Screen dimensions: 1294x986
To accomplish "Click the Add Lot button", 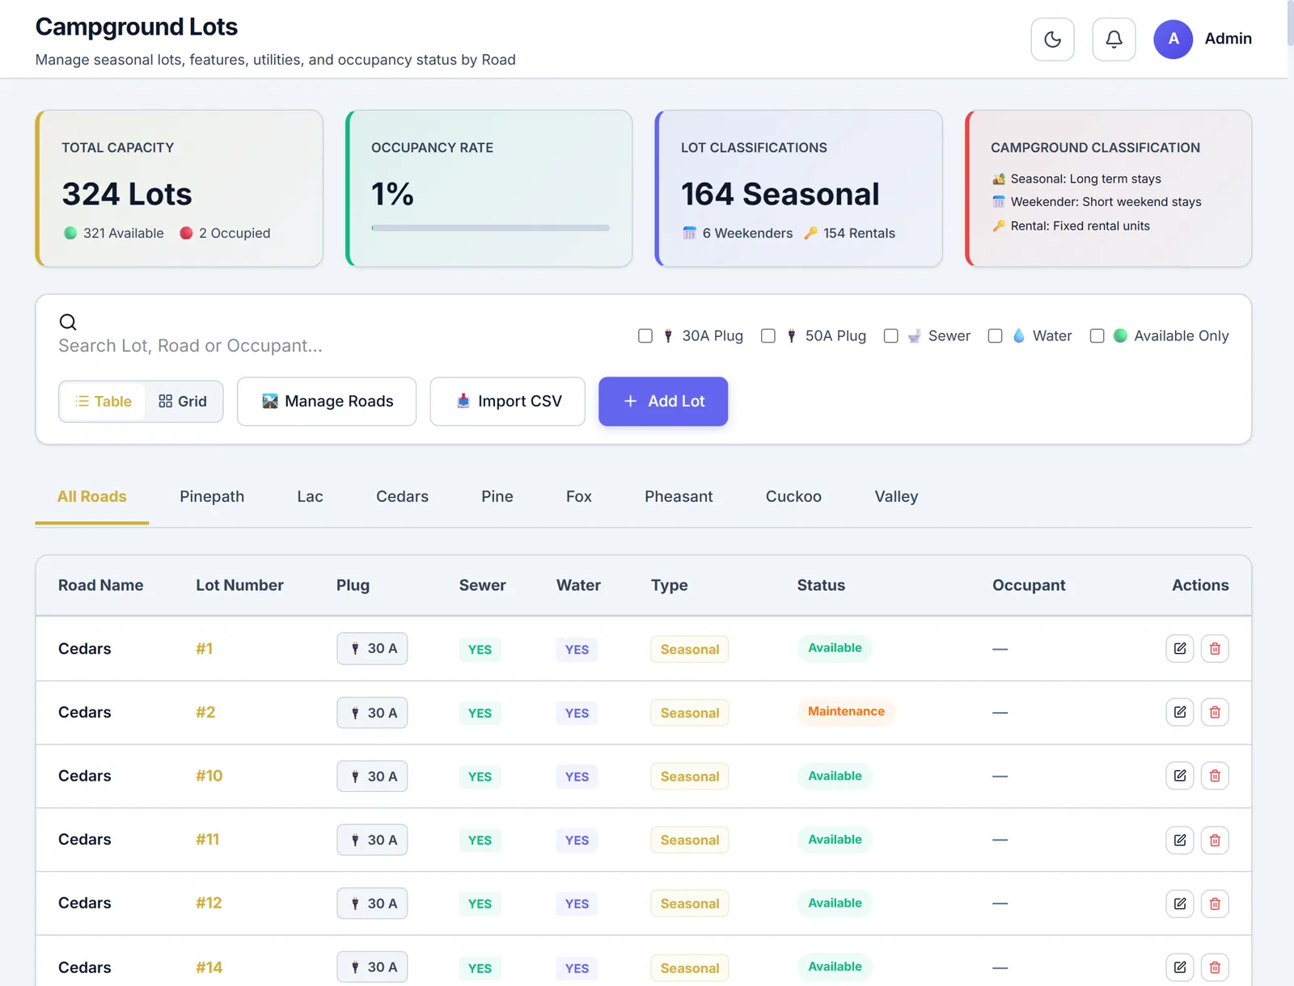I will pos(663,401).
